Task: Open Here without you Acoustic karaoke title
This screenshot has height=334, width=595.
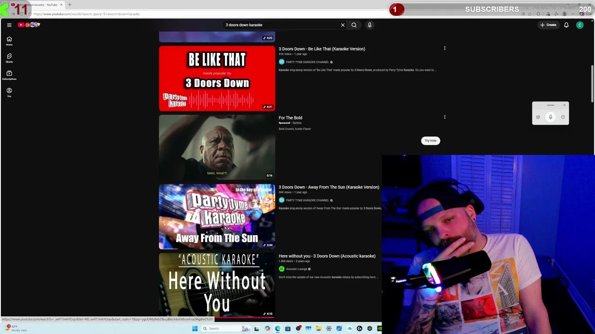Action: [x=327, y=256]
